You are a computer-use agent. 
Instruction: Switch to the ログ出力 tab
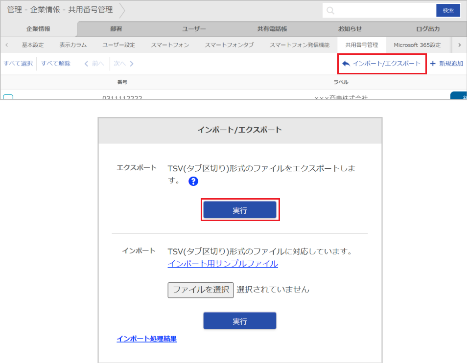[x=427, y=28]
